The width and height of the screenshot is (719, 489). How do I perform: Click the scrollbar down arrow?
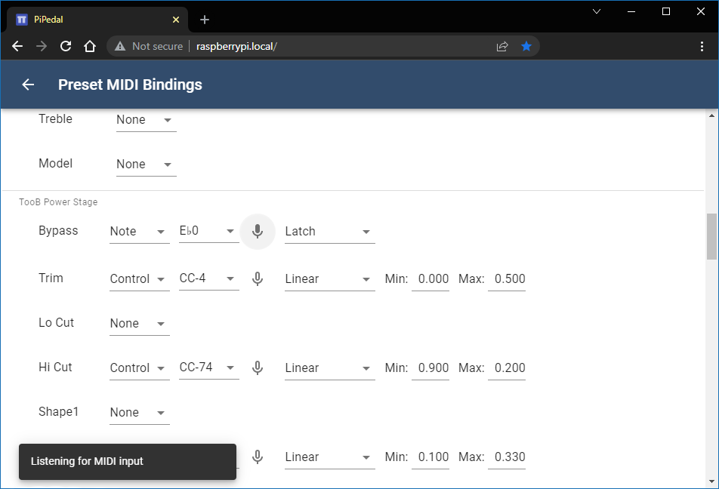tap(711, 481)
